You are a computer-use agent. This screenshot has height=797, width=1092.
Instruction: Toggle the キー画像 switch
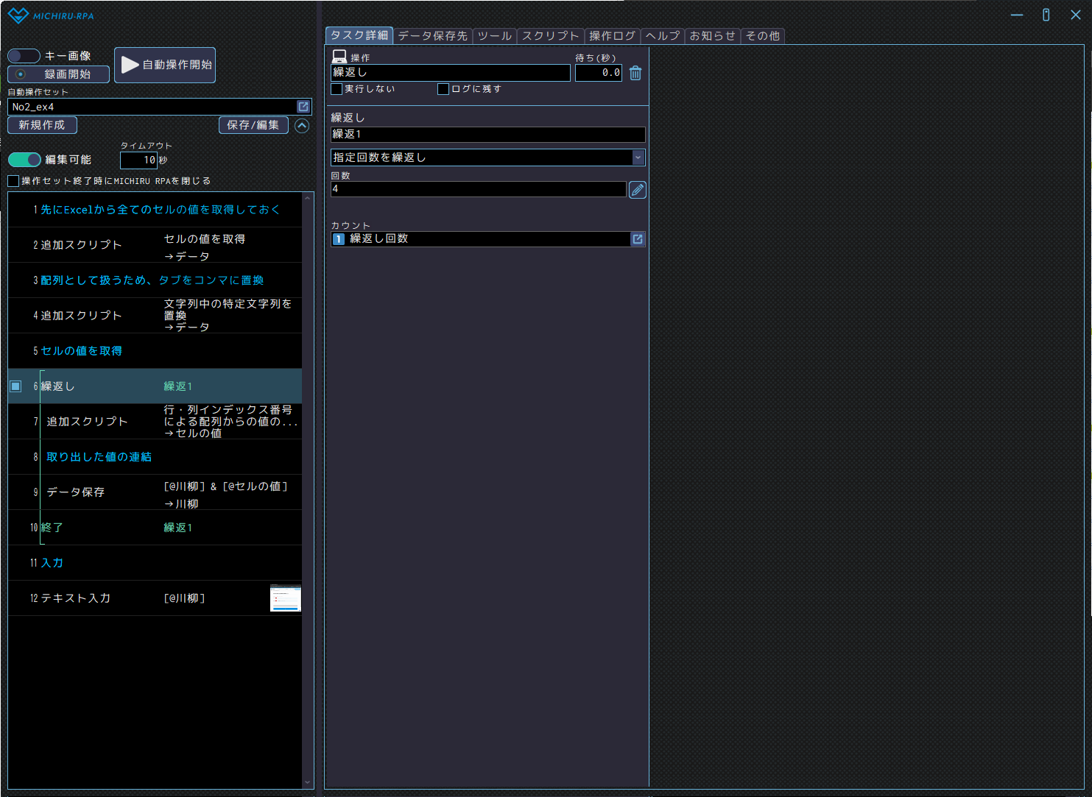[24, 56]
